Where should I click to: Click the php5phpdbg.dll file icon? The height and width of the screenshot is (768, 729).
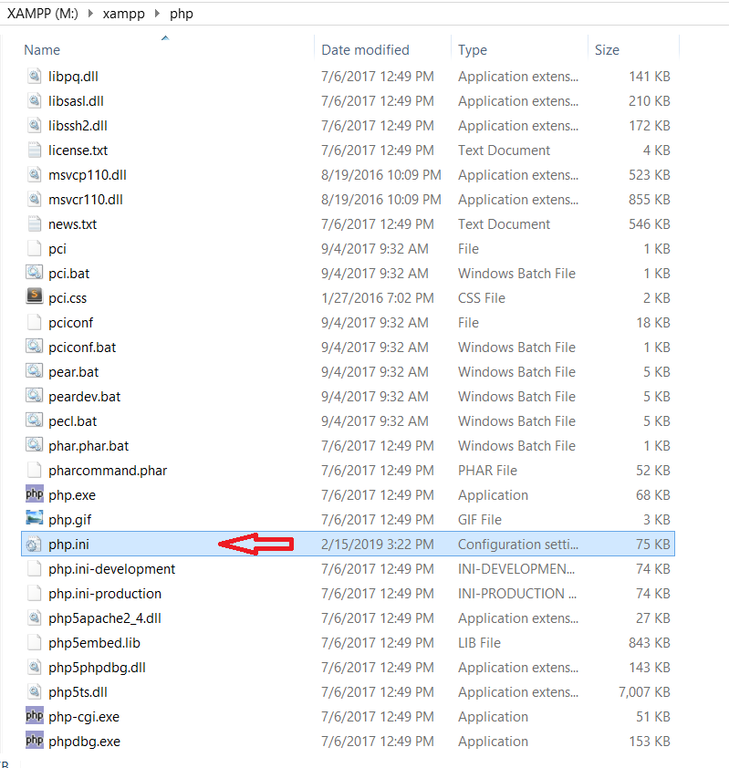coord(35,667)
